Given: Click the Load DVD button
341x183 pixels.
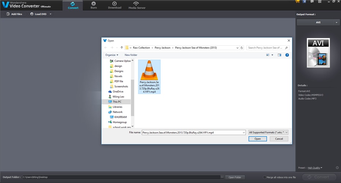Looking at the screenshot, I should [38, 14].
